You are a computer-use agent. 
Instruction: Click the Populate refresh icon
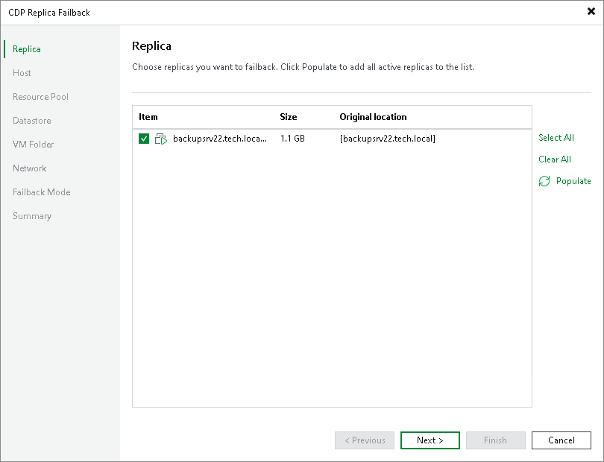click(544, 181)
